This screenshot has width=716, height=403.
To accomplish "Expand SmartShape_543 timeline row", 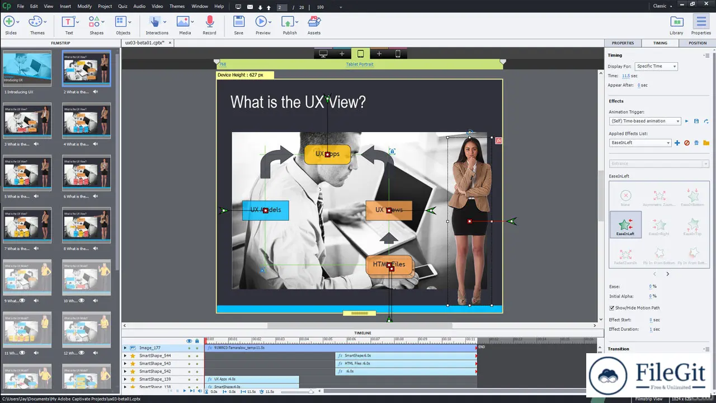I will 125,364.
